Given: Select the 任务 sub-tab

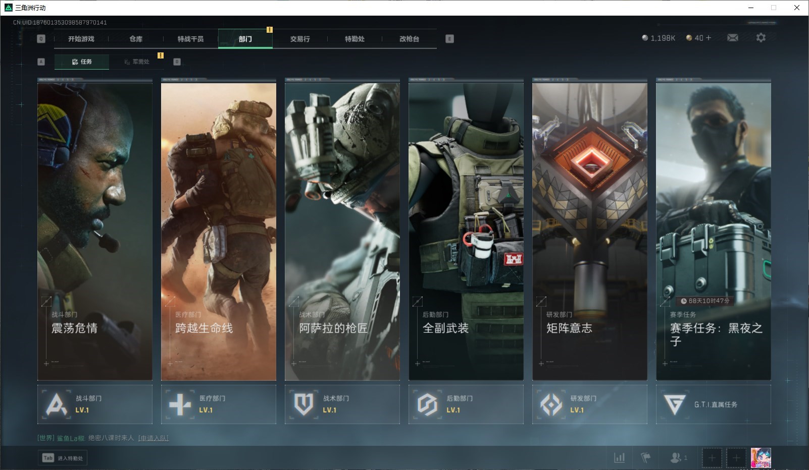Looking at the screenshot, I should click(82, 62).
